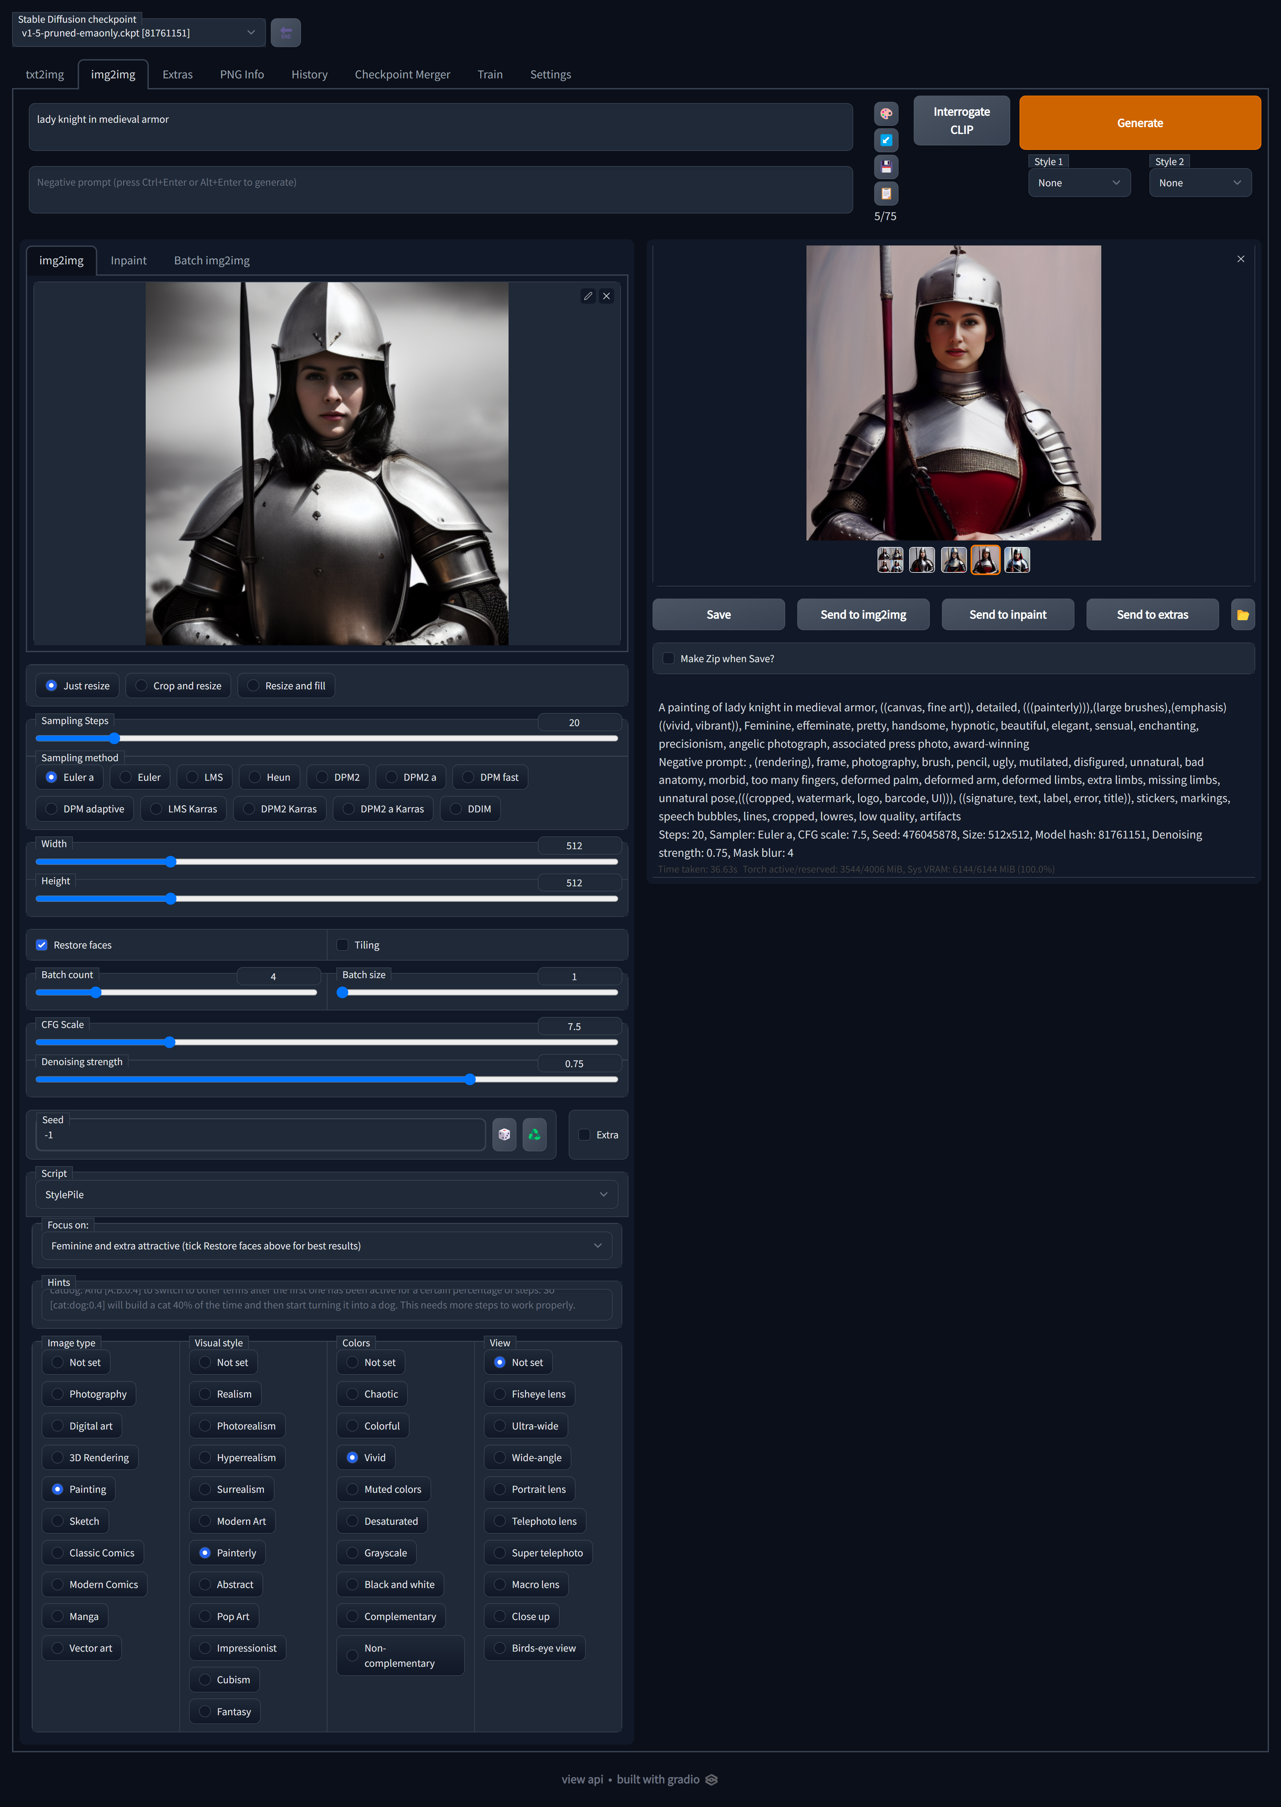
Task: Choose DDIM sampling method
Action: coord(470,809)
